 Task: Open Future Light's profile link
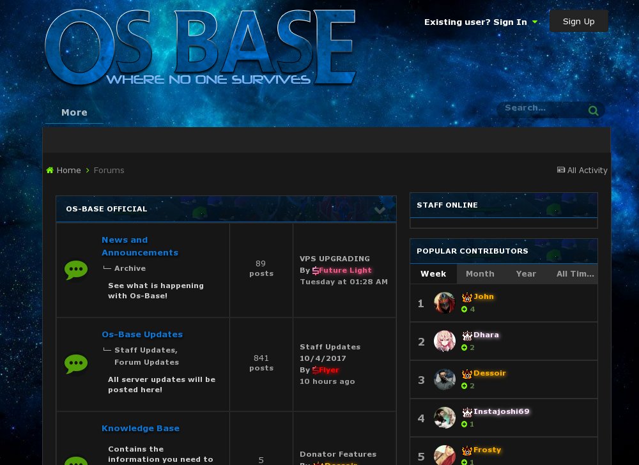[x=346, y=270]
